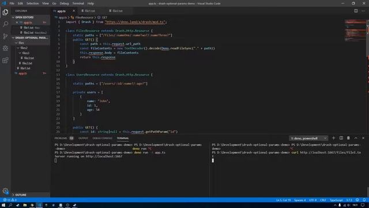Open the Run and Debug view
The width and height of the screenshot is (369, 208).
tap(5, 48)
